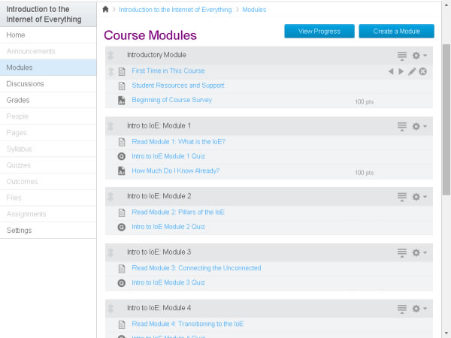Click drag handle of Intro to IoE: Module 1
The width and height of the screenshot is (451, 338).
(x=111, y=126)
